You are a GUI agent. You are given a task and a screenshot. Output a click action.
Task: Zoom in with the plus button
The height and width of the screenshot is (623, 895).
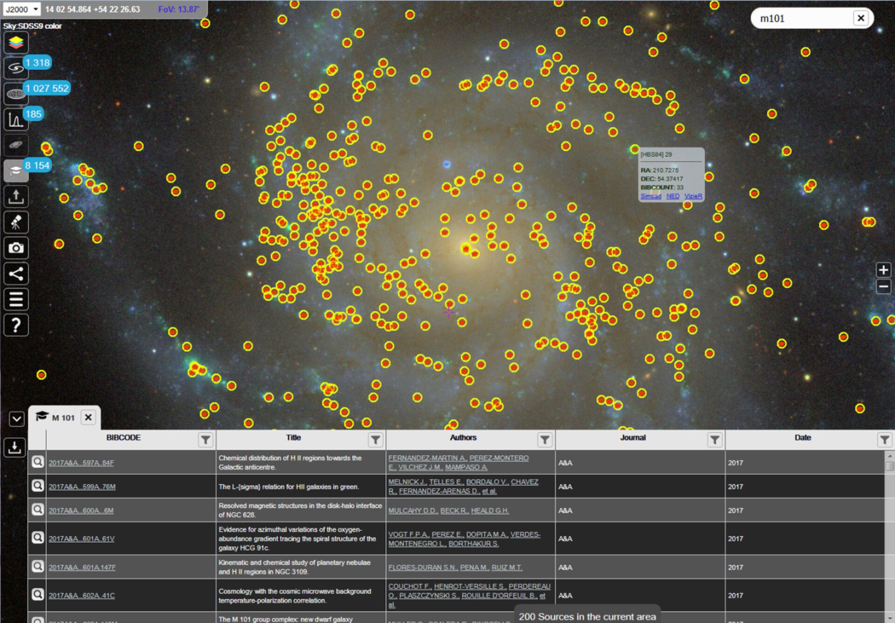tap(883, 270)
